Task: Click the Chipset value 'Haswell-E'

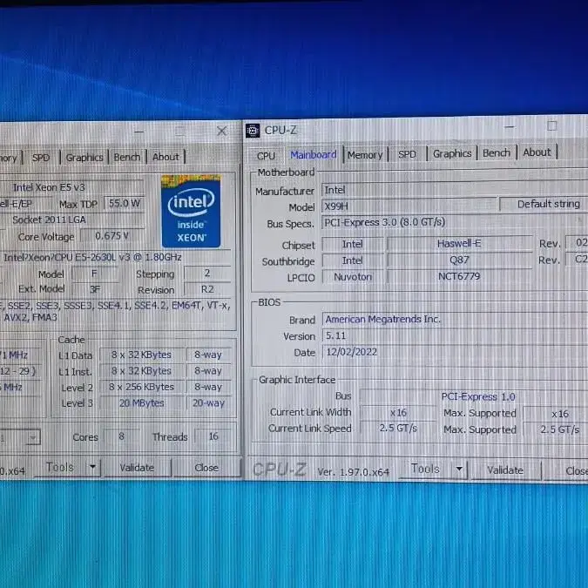Action: pos(459,244)
